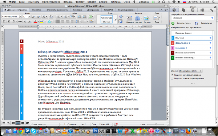Screen dimensions: 218x136
Task: Insert a picture with Рисунок
Action: click(147, 19)
